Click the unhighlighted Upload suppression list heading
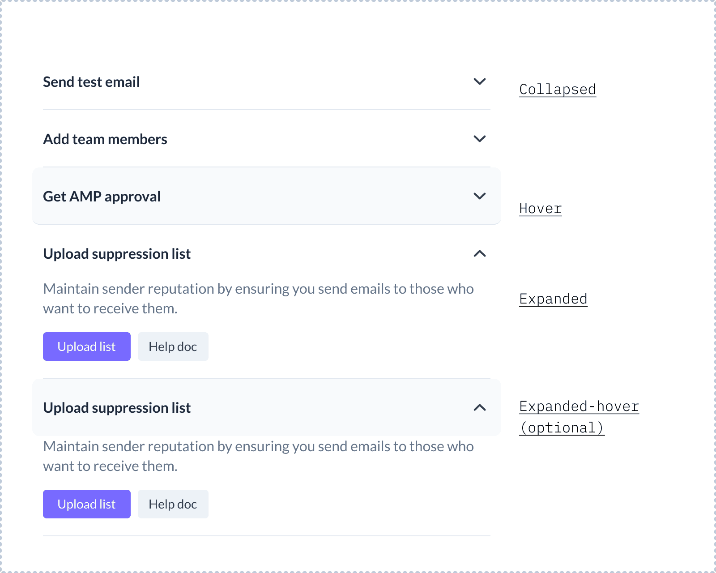716x573 pixels. click(x=117, y=254)
